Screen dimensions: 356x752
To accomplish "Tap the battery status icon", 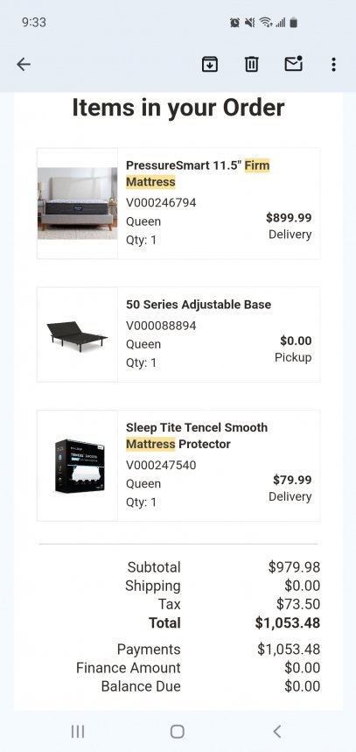I will 294,22.
